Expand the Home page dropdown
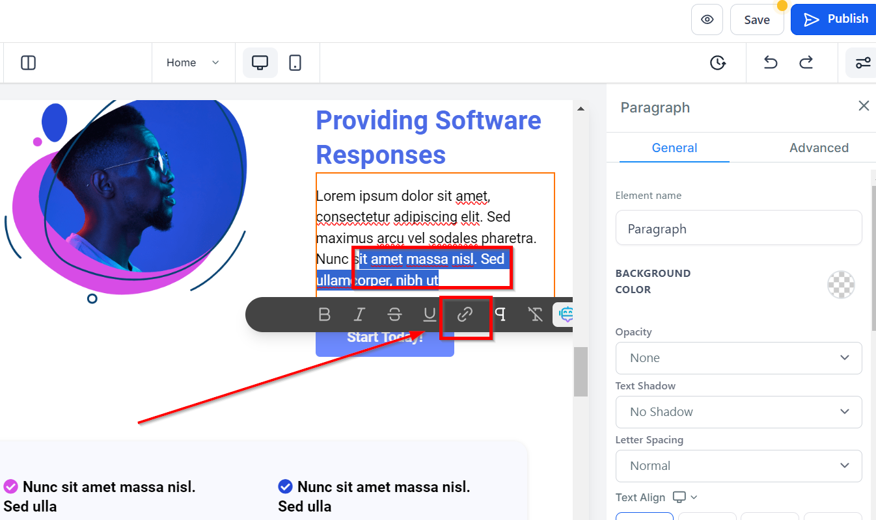This screenshot has width=876, height=520. 193,63
